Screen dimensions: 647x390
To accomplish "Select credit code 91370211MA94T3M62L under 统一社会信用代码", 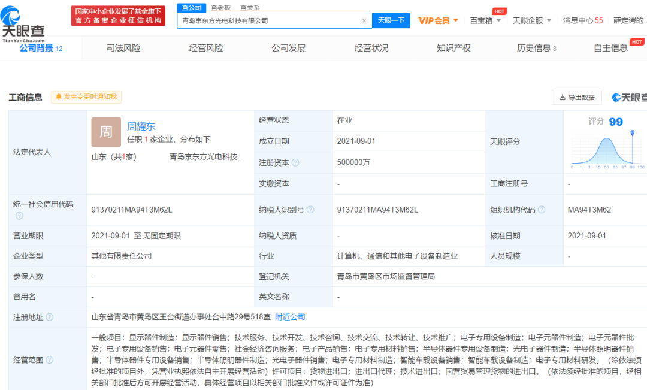I will point(132,210).
